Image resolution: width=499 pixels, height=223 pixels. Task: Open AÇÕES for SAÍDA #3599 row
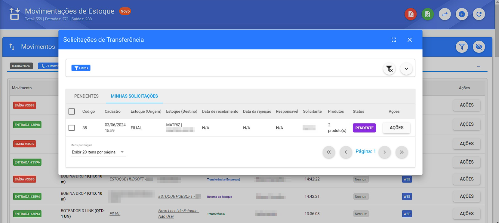(467, 105)
